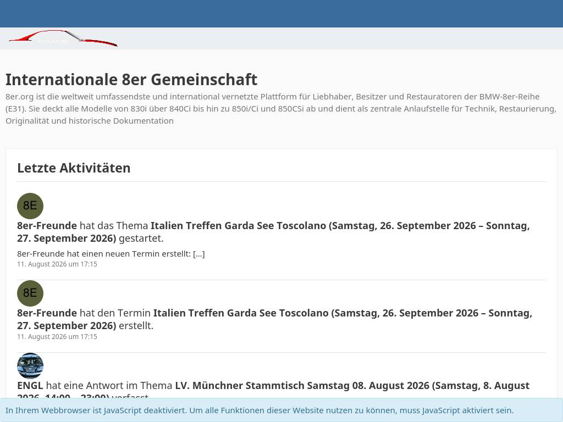Screen dimensions: 563x422
Task: Click 'Internationale 8er Gemeinschaft' heading
Action: (131, 80)
